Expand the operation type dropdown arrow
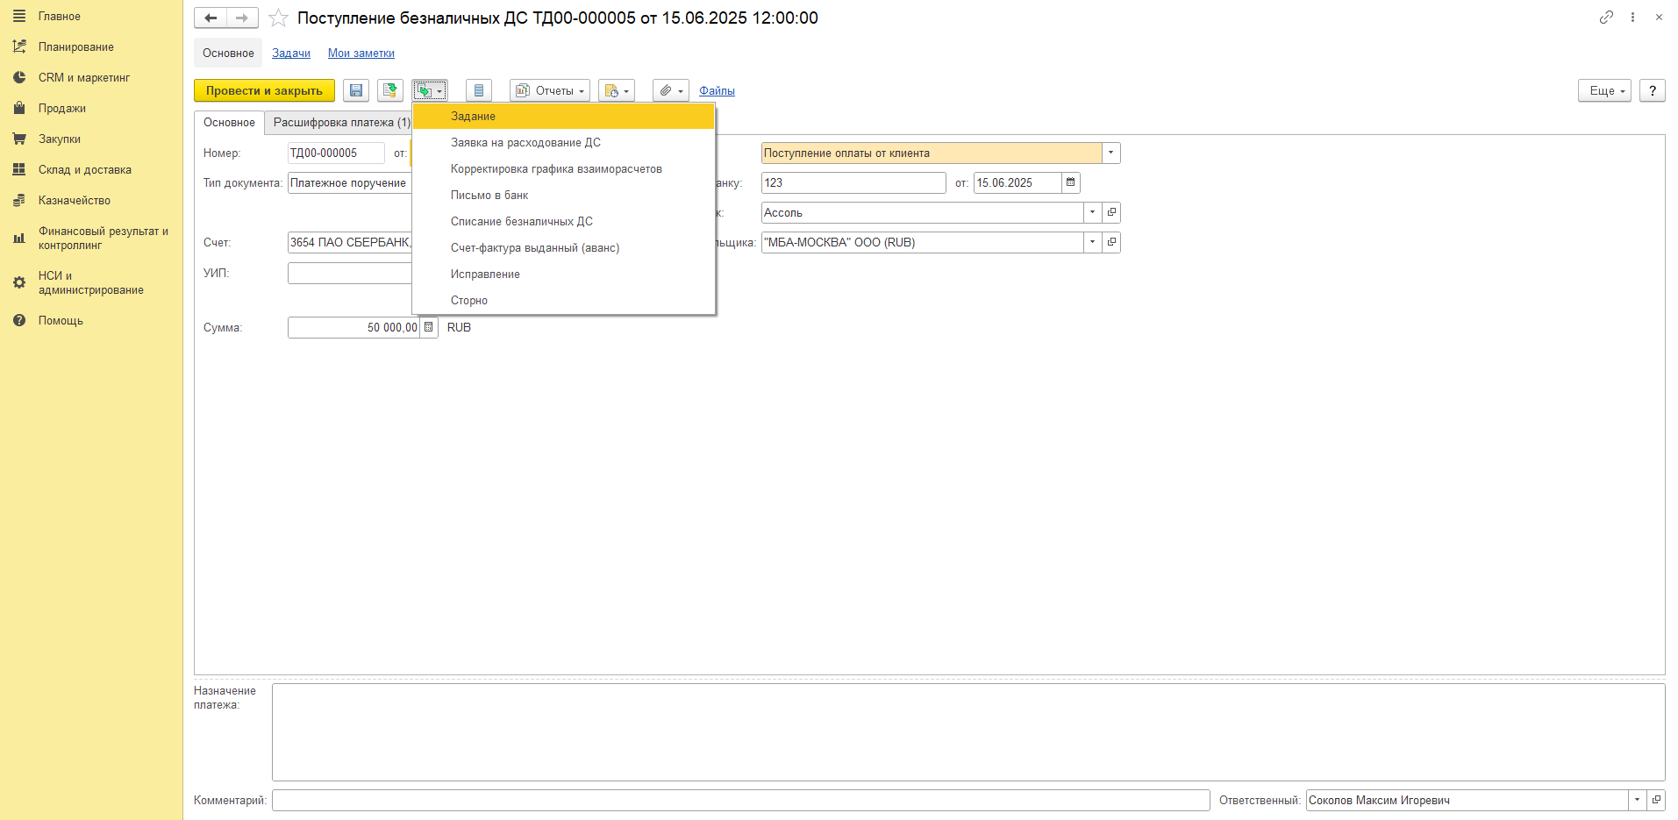 coord(1111,153)
